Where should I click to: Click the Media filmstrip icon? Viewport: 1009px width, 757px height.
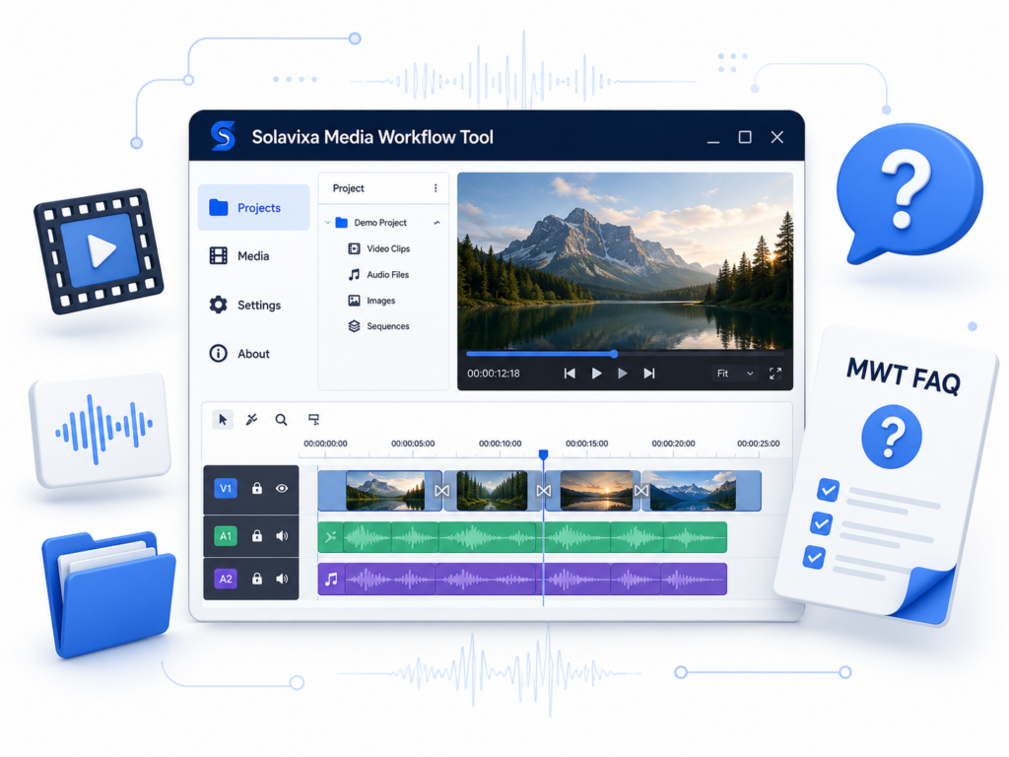(218, 256)
